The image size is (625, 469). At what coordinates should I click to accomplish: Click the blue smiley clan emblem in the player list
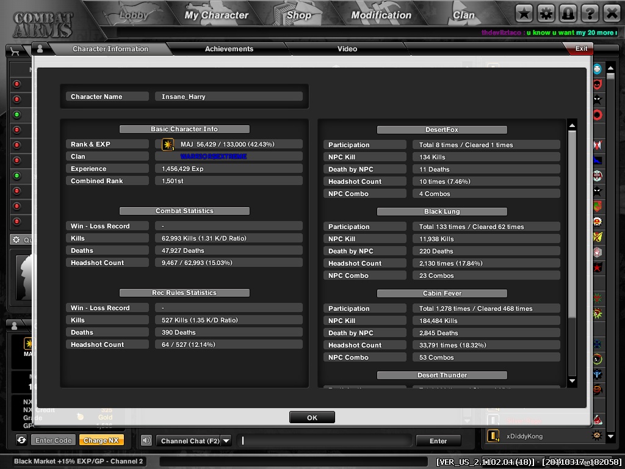coord(597,70)
